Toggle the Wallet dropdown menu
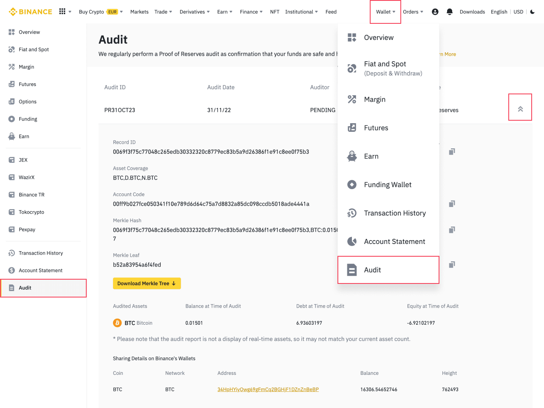 [385, 12]
